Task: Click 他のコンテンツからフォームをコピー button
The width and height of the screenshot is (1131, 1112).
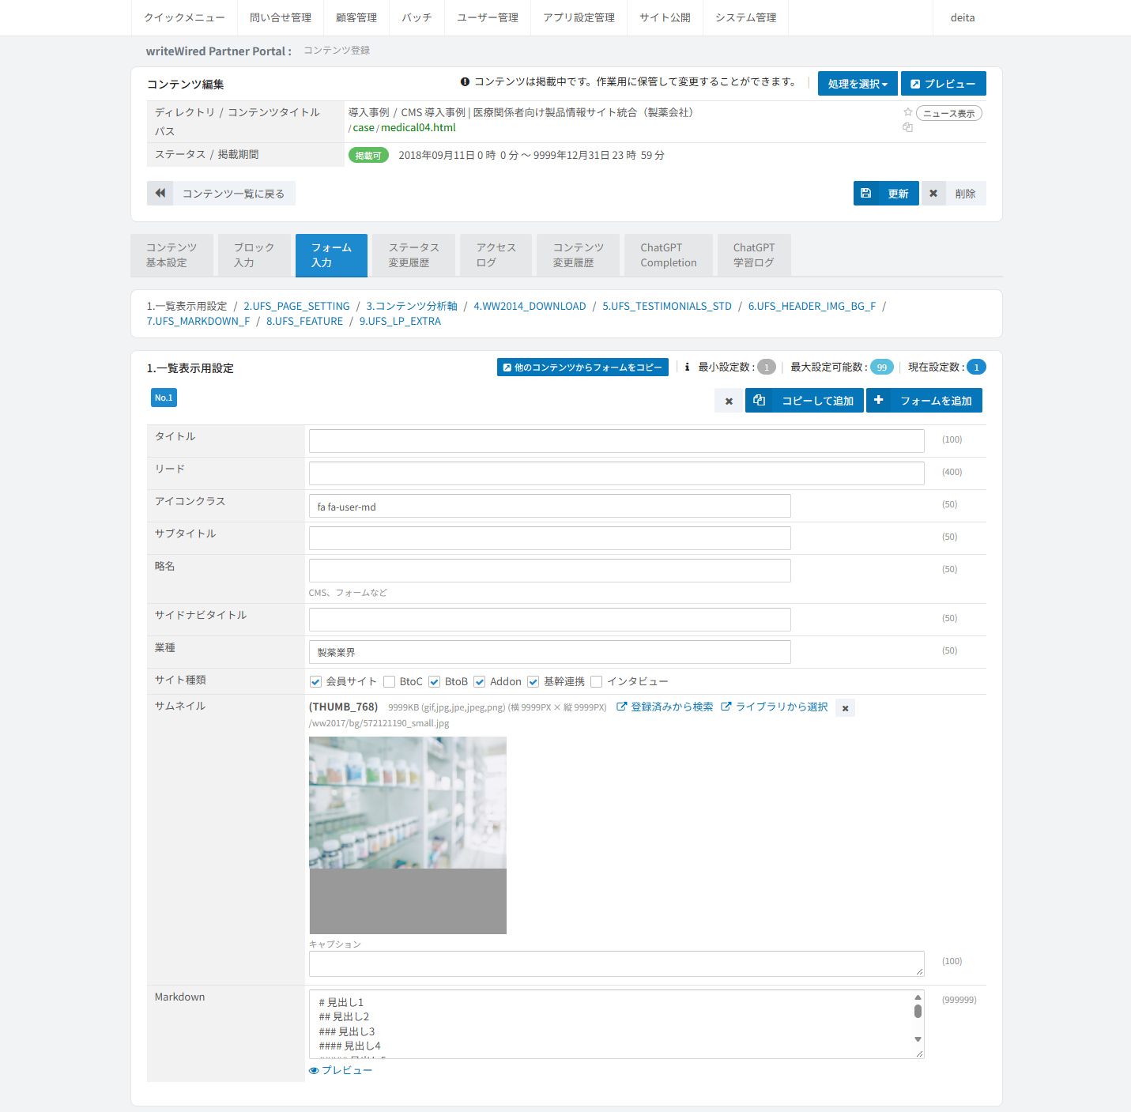Action: click(x=582, y=368)
